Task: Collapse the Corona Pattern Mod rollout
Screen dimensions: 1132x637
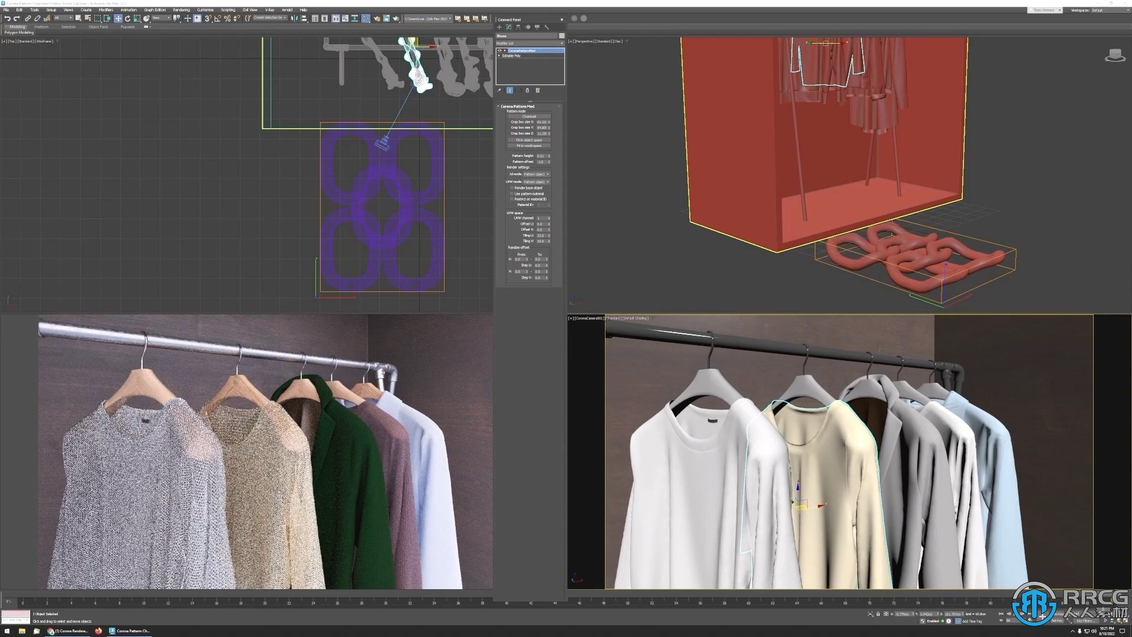Action: click(498, 106)
